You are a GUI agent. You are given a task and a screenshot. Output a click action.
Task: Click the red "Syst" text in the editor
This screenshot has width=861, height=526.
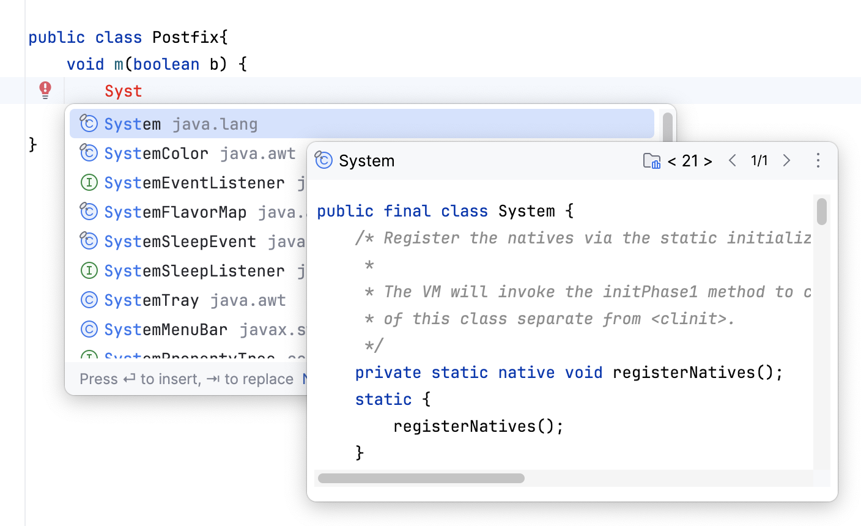[x=124, y=91]
